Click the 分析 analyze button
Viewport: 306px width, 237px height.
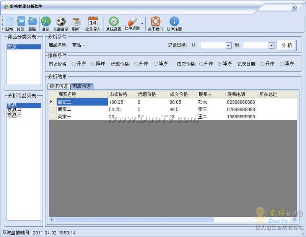point(286,46)
